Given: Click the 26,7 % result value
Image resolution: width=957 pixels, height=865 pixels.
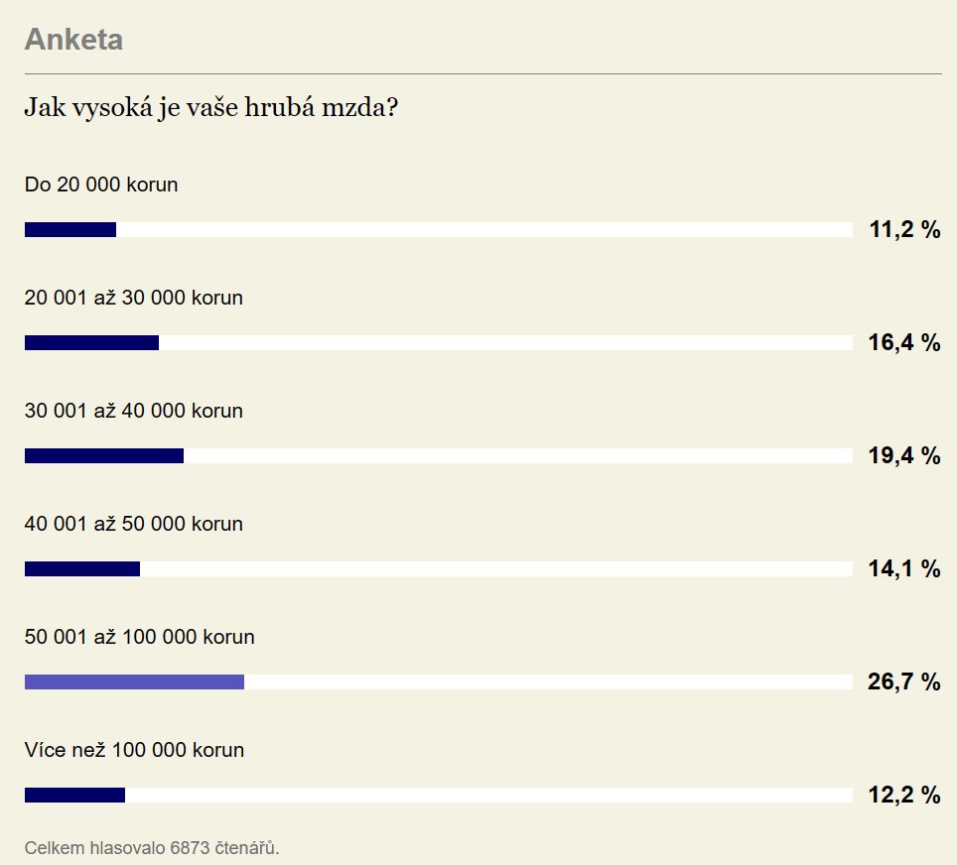Looking at the screenshot, I should [x=904, y=682].
